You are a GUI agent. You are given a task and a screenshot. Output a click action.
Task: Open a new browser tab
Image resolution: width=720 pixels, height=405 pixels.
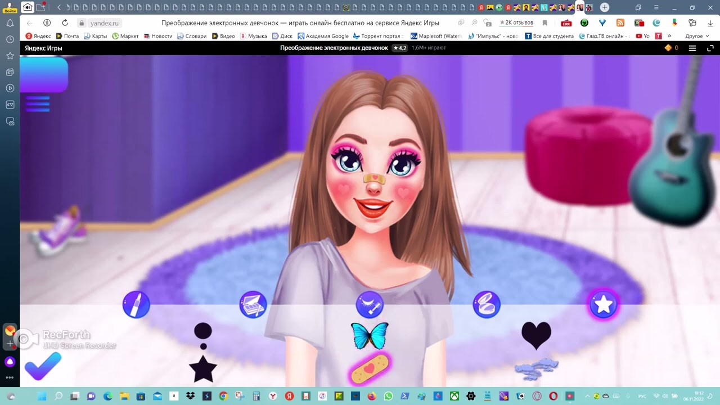coord(605,7)
